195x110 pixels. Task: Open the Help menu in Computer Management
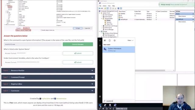tap(113, 6)
